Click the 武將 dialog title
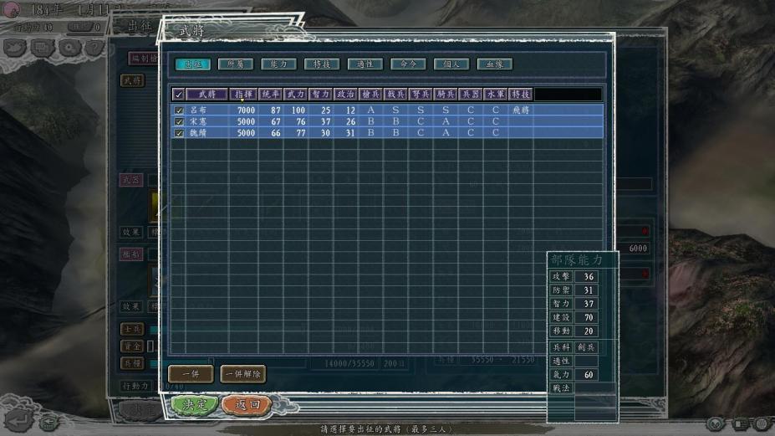Image resolution: width=775 pixels, height=436 pixels. tap(191, 31)
